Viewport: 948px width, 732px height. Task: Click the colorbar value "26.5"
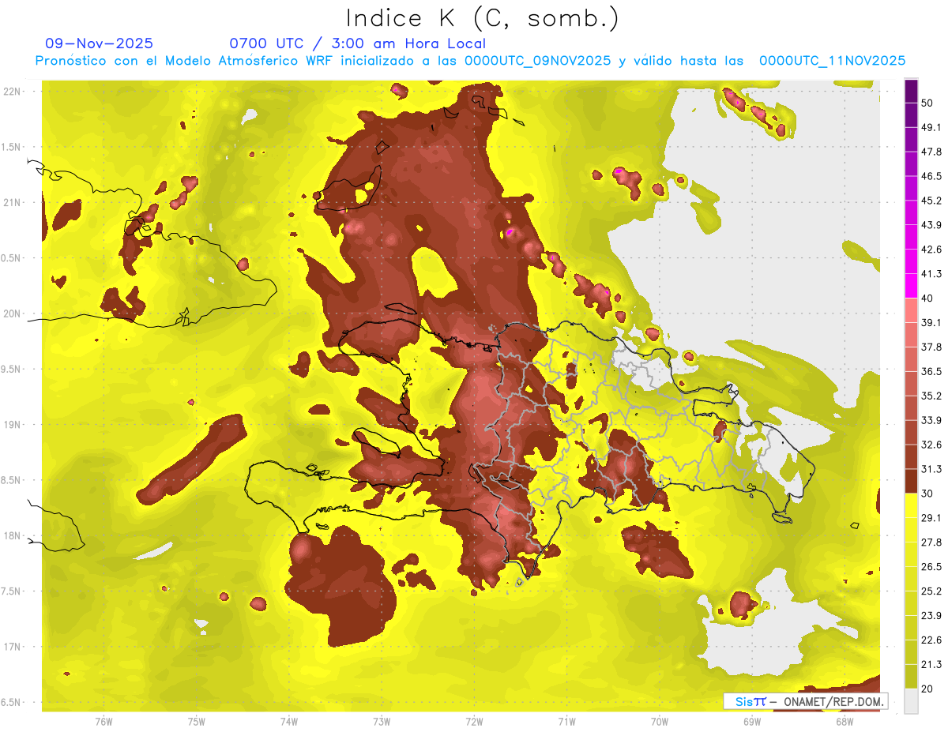click(931, 567)
